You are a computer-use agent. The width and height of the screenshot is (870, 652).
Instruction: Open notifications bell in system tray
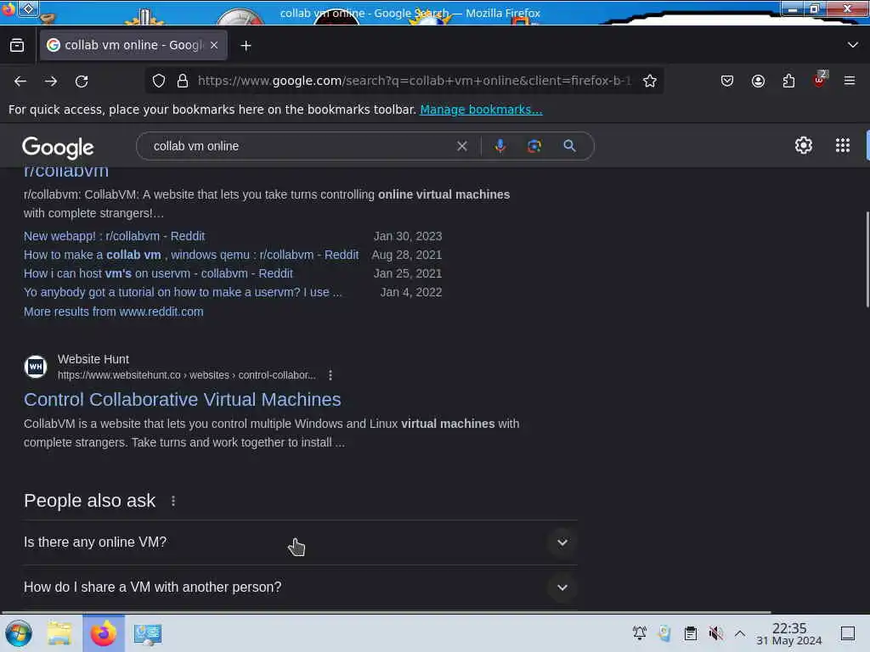coord(639,633)
